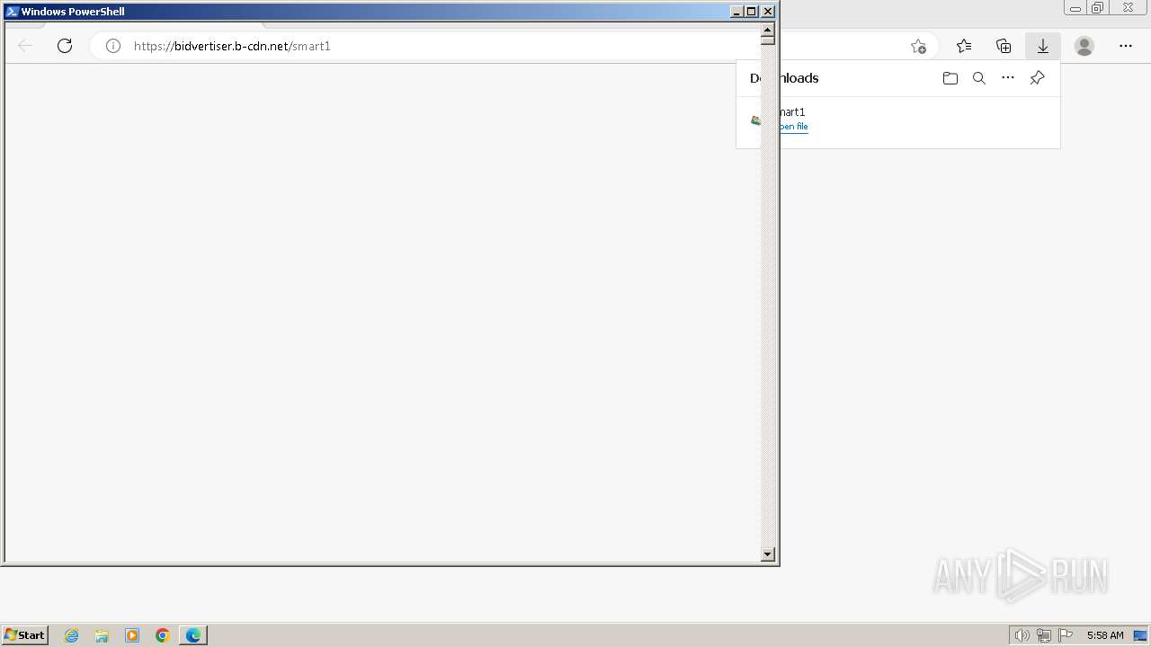Screen dimensions: 1151x647
Task: Open Edge Settings and more menu
Action: tap(1126, 46)
